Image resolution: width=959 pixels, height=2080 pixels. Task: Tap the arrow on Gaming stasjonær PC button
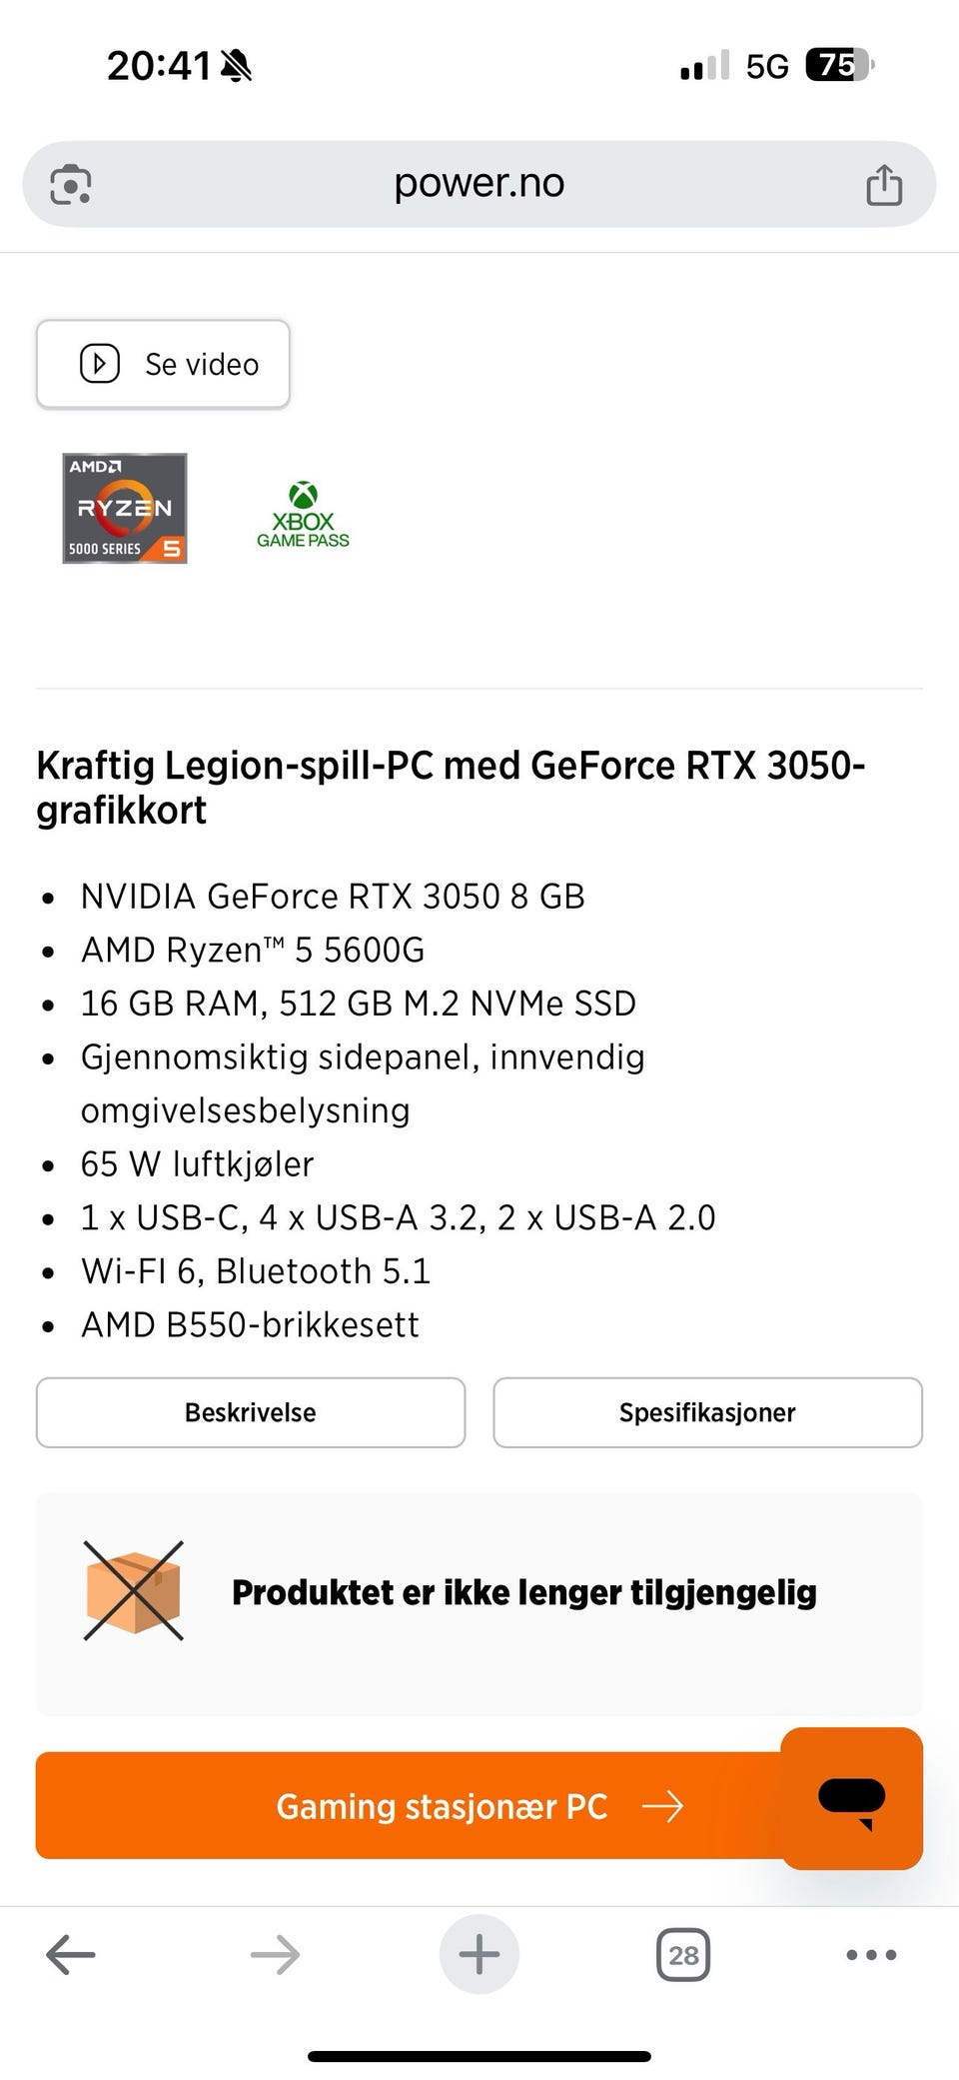click(x=663, y=1806)
